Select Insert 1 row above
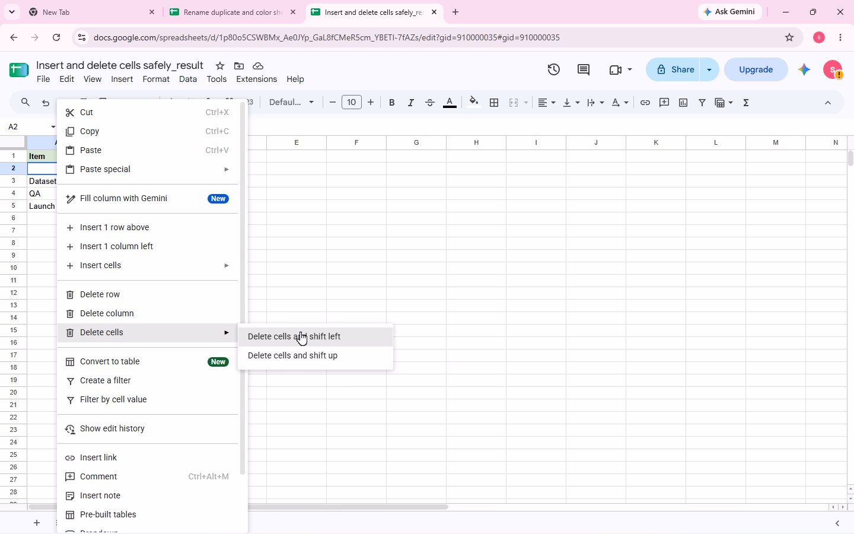The image size is (854, 534). point(148,227)
